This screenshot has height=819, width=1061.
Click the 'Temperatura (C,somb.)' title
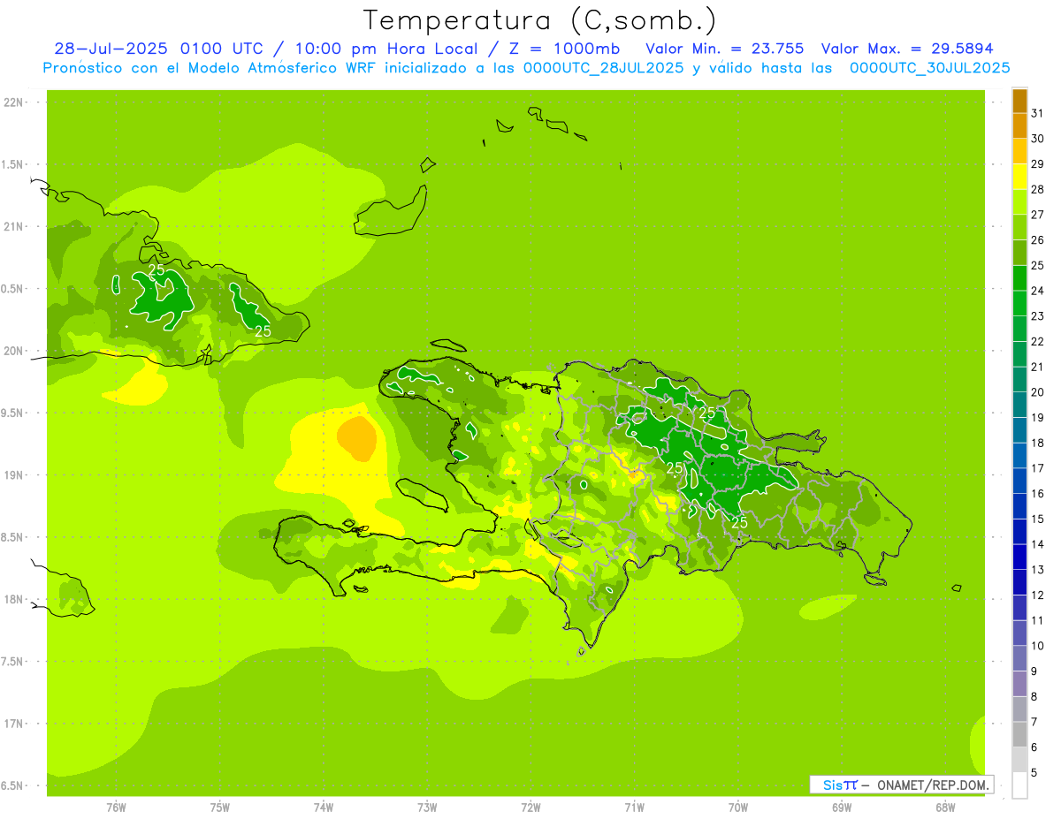pos(540,20)
